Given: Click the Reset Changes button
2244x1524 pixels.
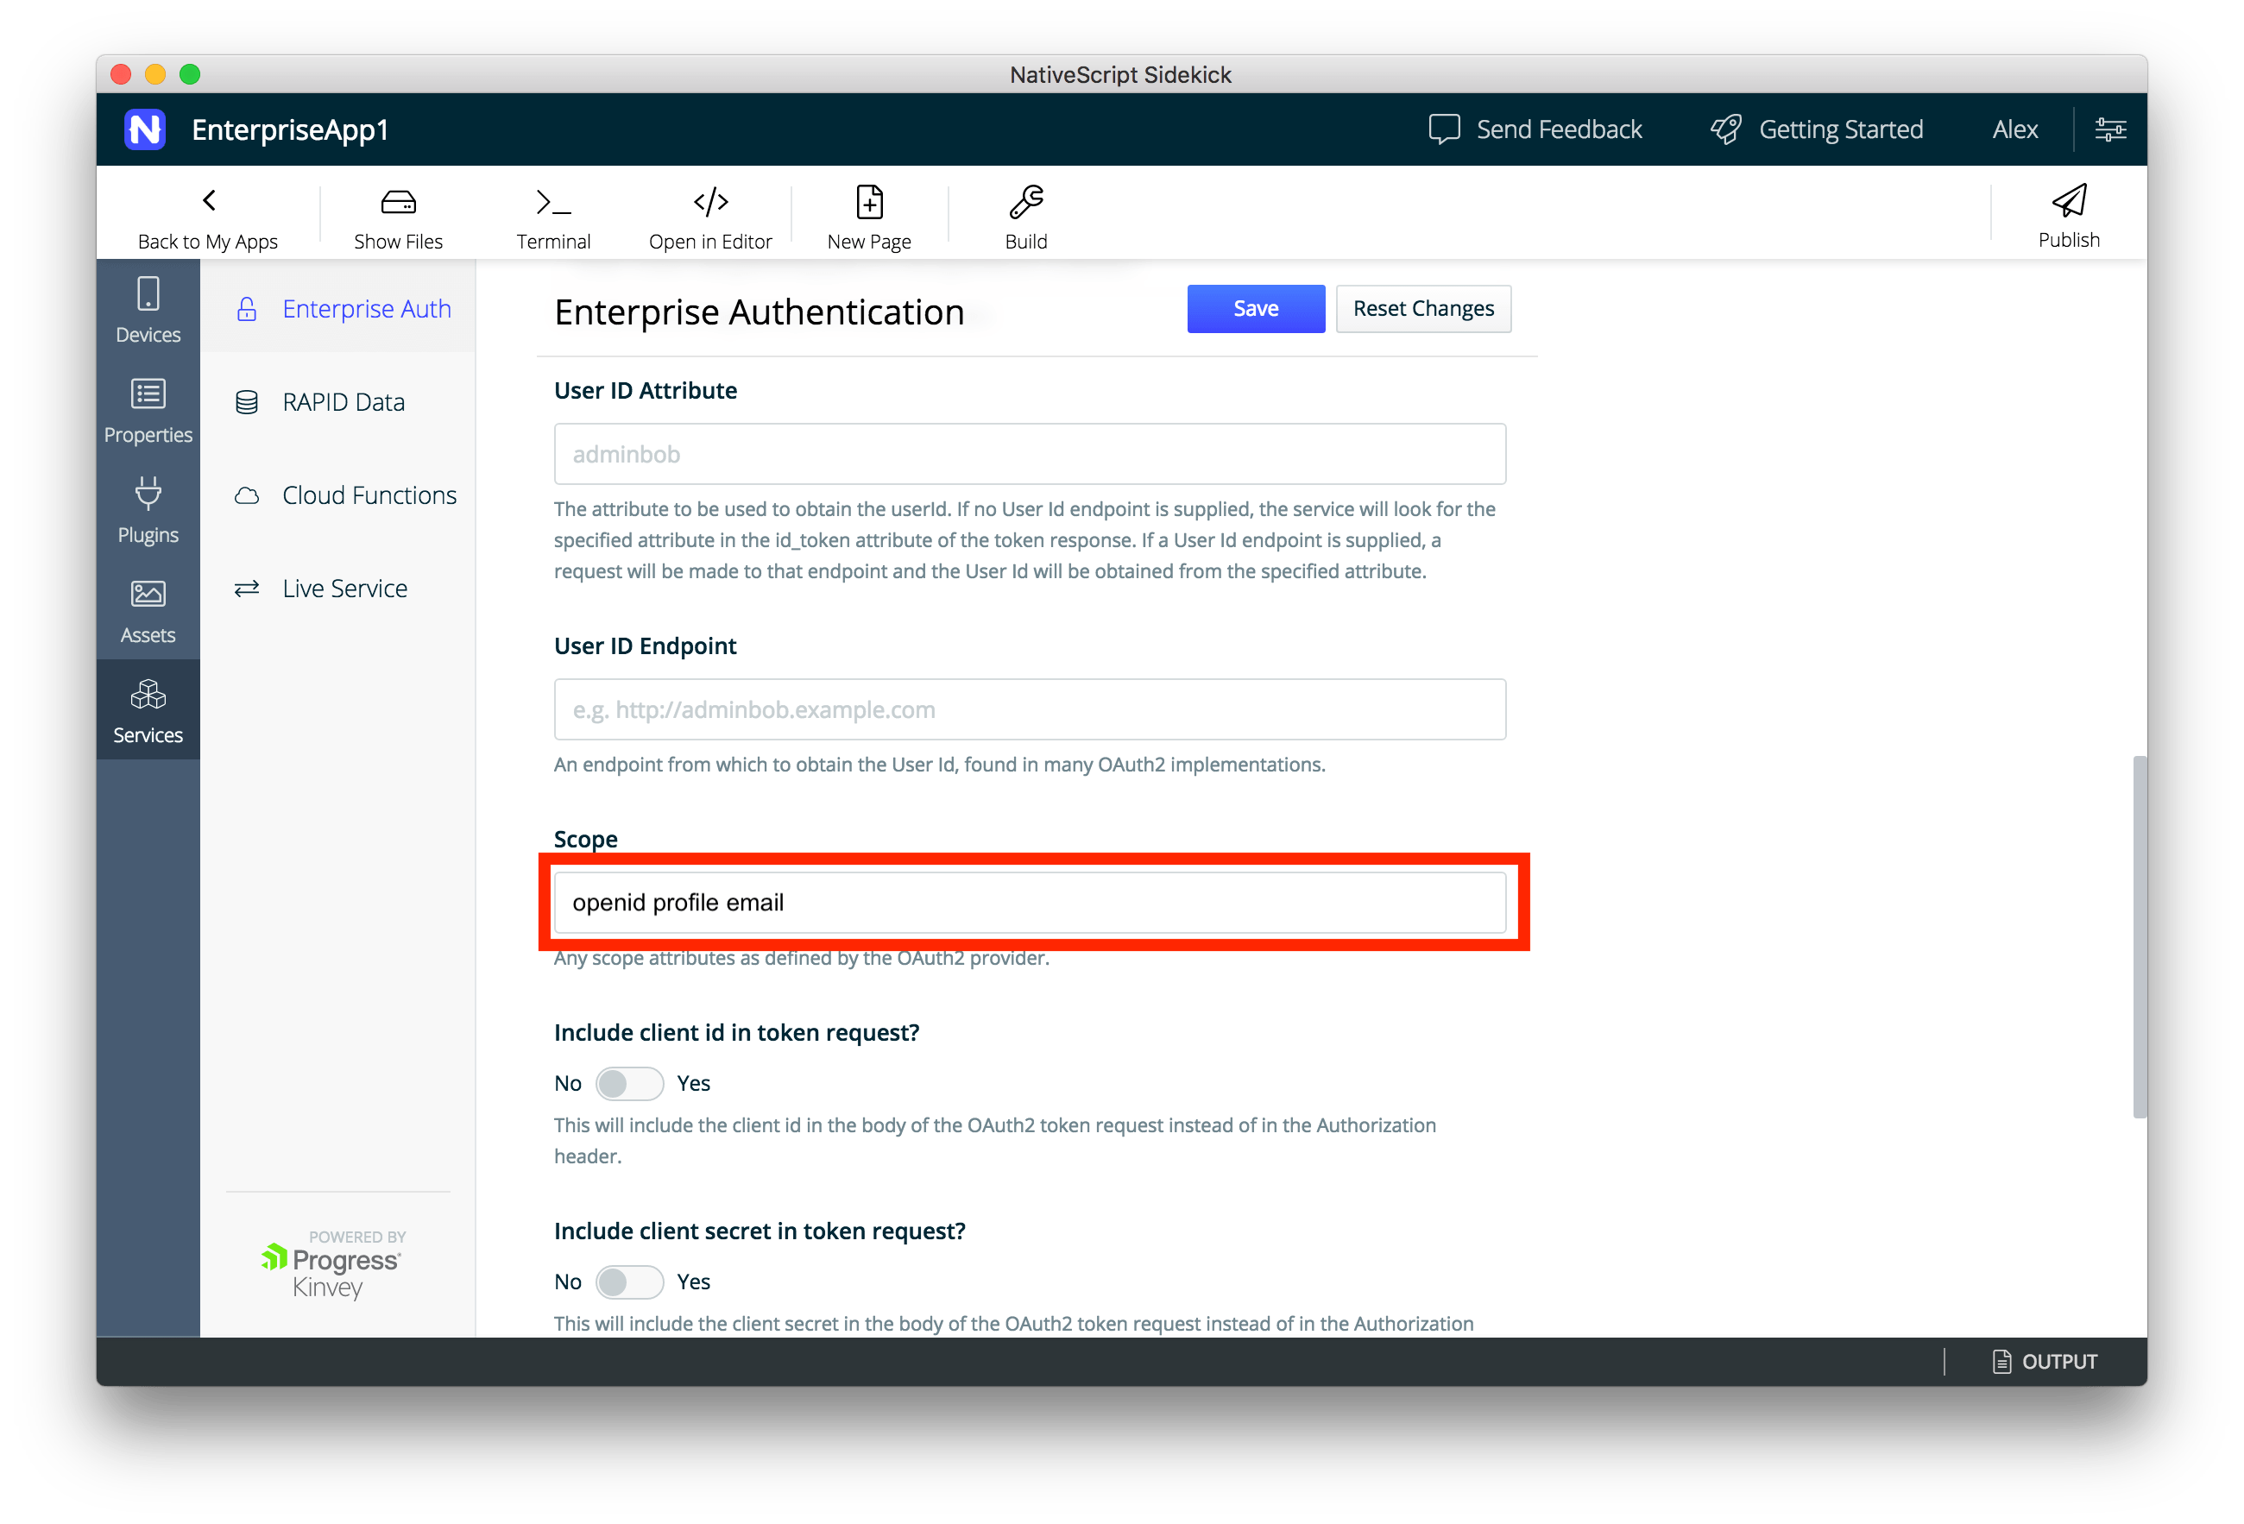Looking at the screenshot, I should (1422, 309).
